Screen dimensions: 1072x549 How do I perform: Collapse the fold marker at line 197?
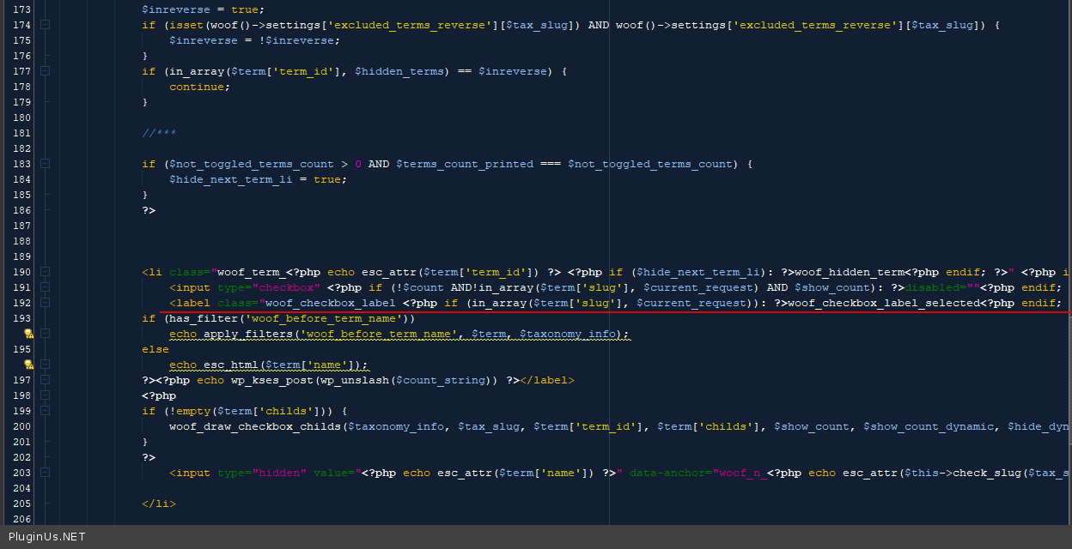pyautogui.click(x=45, y=380)
